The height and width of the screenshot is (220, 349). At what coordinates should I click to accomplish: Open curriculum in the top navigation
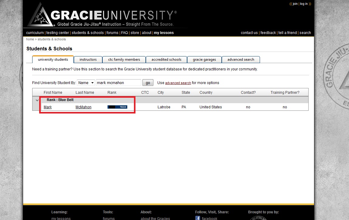[35, 33]
